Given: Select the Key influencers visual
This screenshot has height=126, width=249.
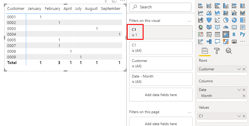Looking at the screenshot, I should click(201, 42).
